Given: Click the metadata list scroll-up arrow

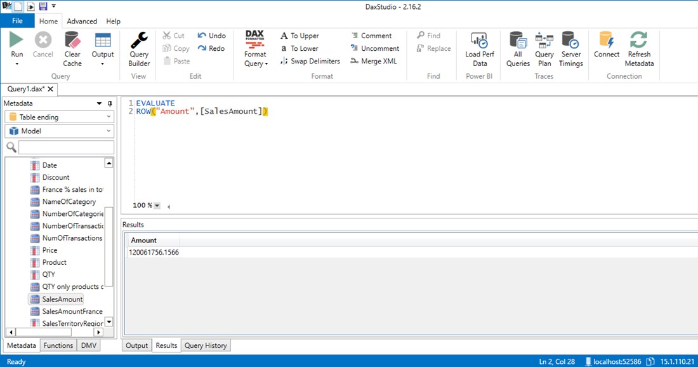Looking at the screenshot, I should [109, 163].
